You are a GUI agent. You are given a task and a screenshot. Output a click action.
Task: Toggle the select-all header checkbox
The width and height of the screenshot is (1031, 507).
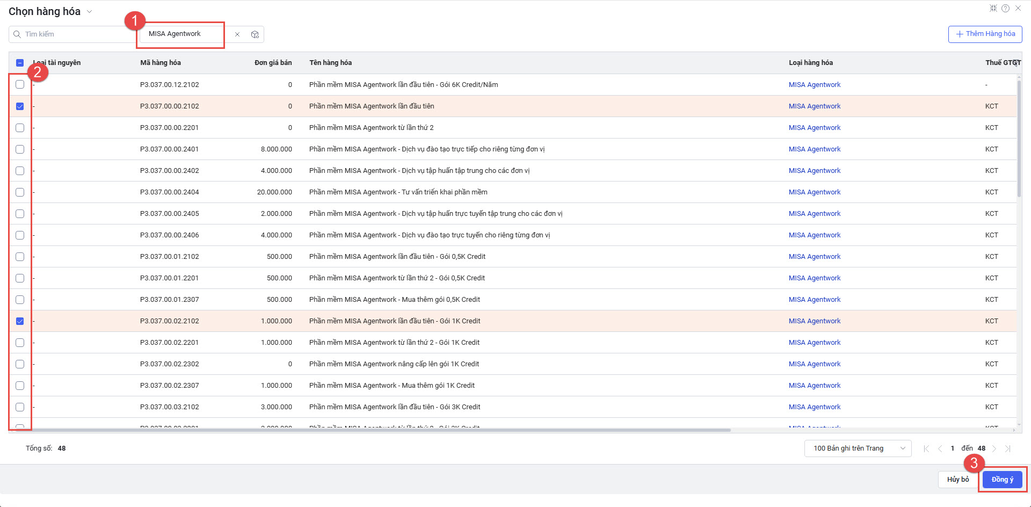(20, 63)
